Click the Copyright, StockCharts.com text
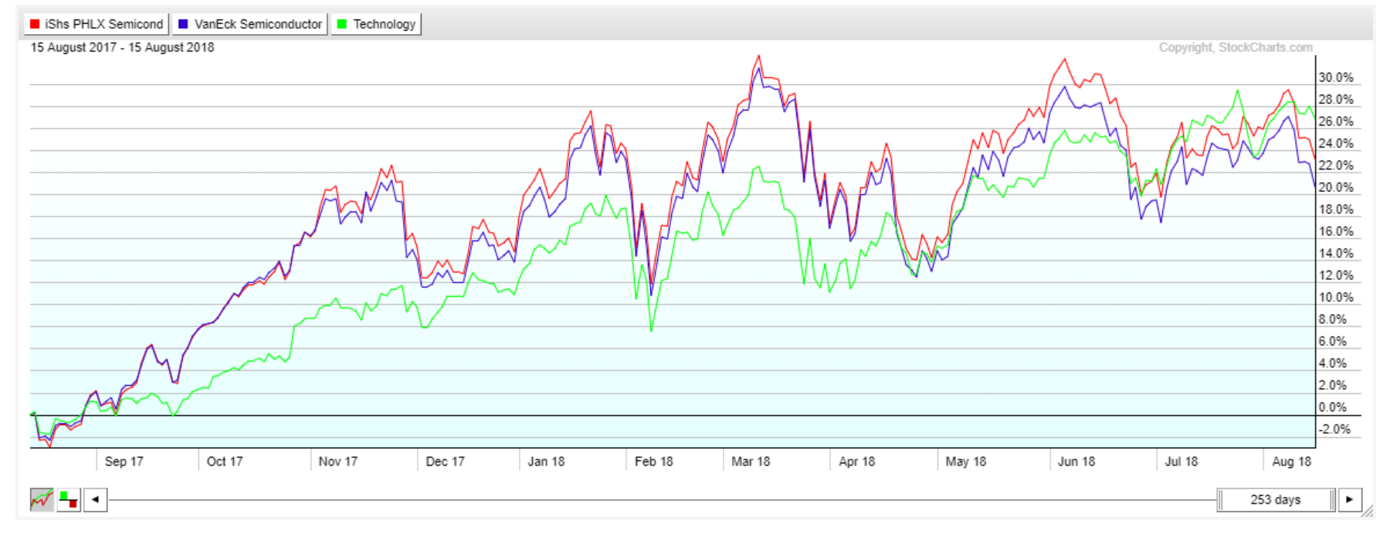1390x533 pixels. [1235, 48]
